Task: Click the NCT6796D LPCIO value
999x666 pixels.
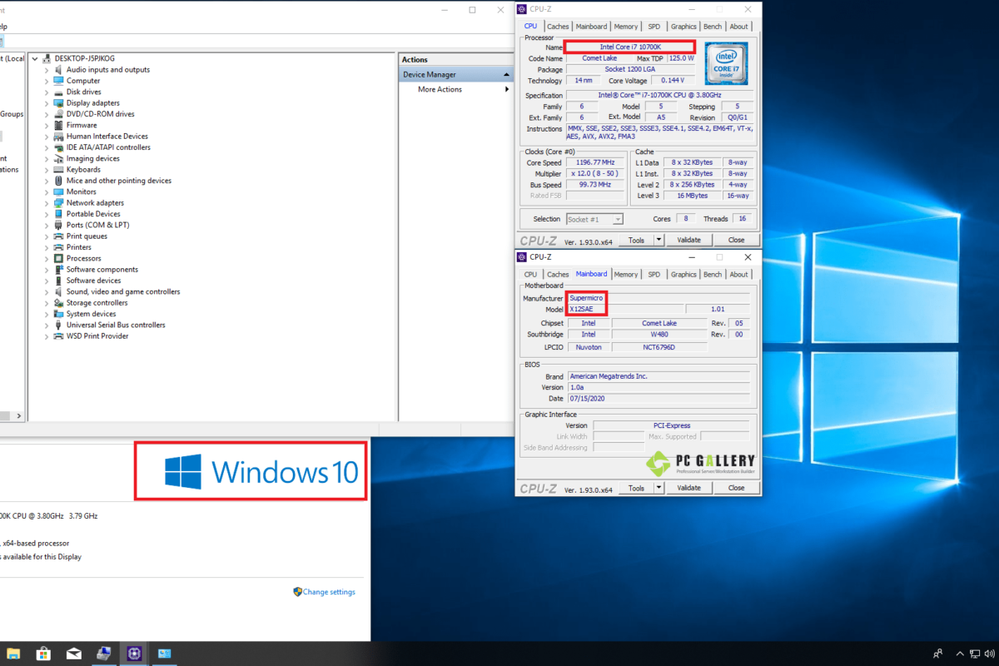Action: (659, 346)
